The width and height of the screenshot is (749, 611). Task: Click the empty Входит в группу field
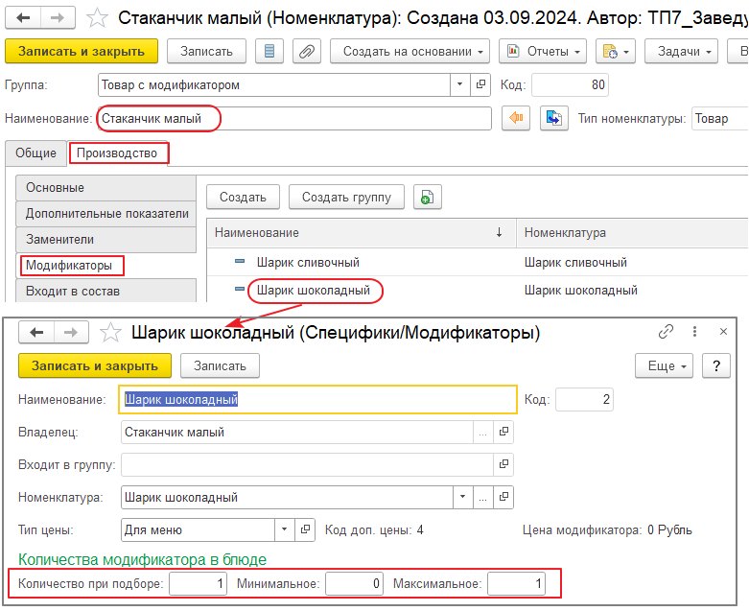coord(307,464)
